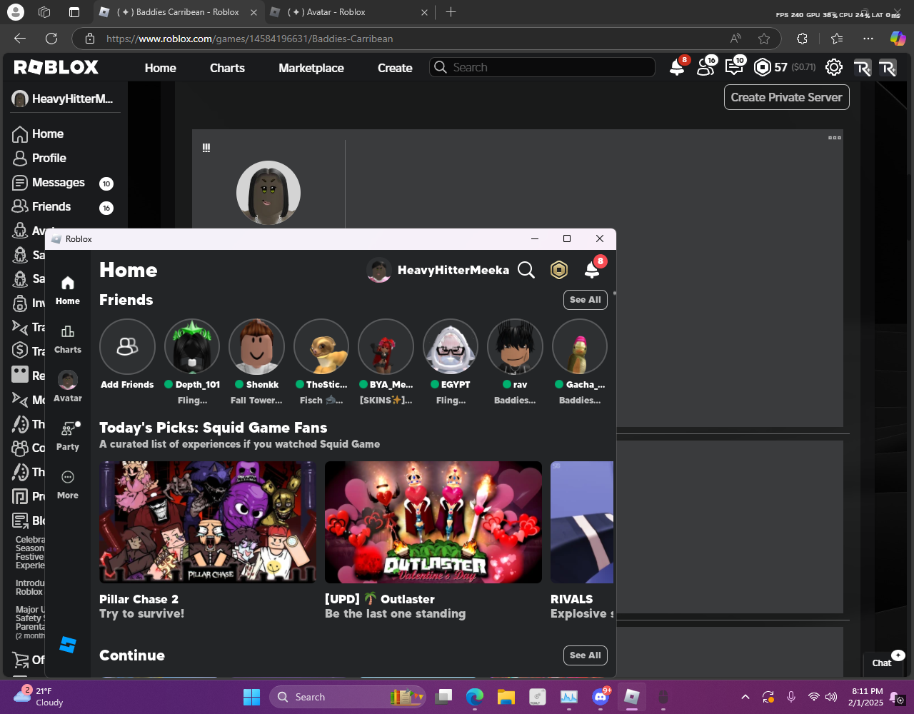This screenshot has height=714, width=914.
Task: Open the Chat panel at bottom right
Action: click(x=882, y=663)
